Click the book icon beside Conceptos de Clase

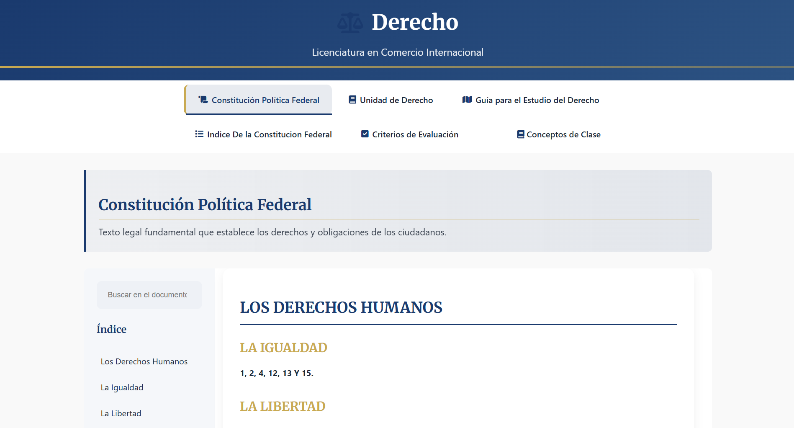coord(521,134)
